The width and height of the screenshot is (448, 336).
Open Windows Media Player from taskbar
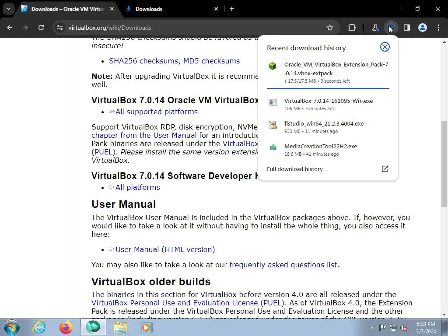(147, 327)
